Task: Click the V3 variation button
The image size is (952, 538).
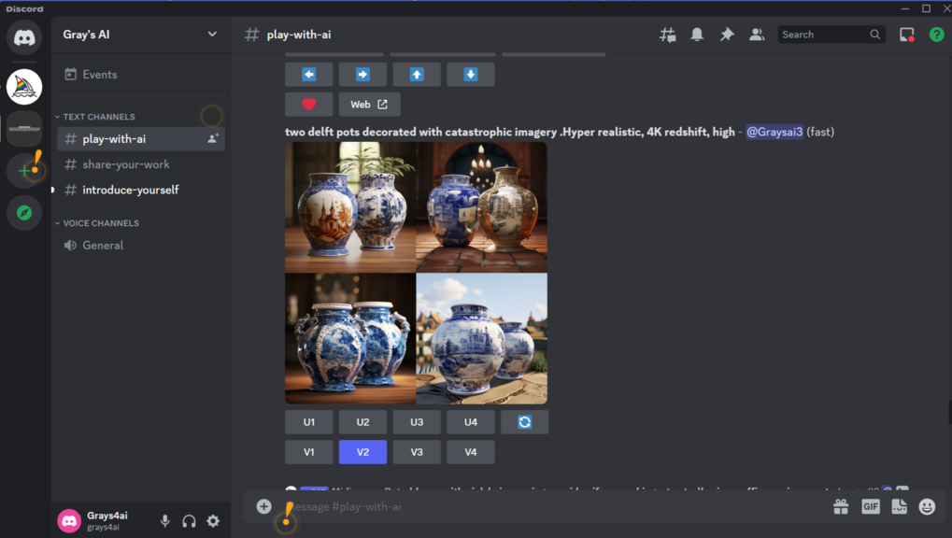Action: pos(417,452)
